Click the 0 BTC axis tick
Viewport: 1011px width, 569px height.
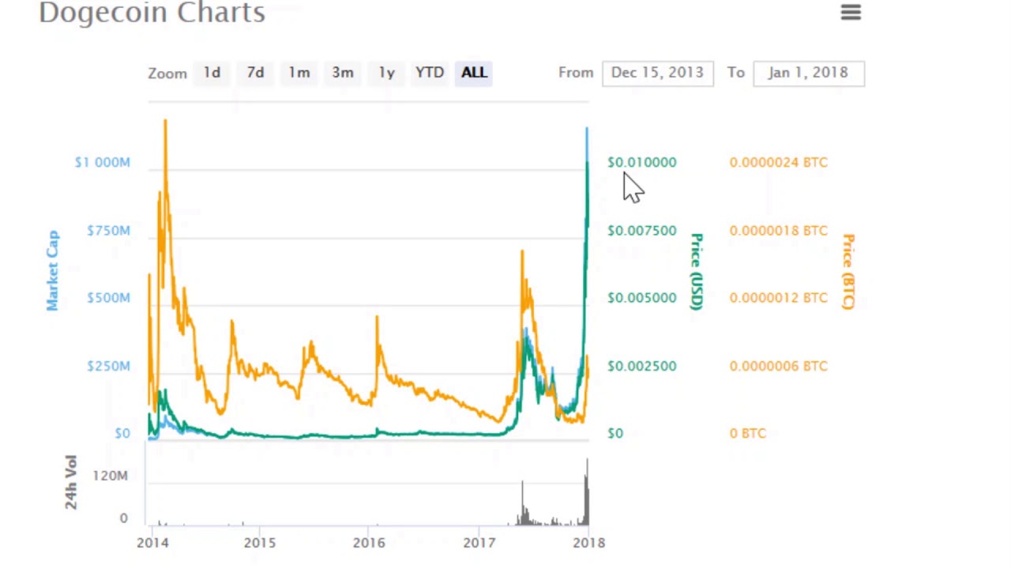(747, 433)
